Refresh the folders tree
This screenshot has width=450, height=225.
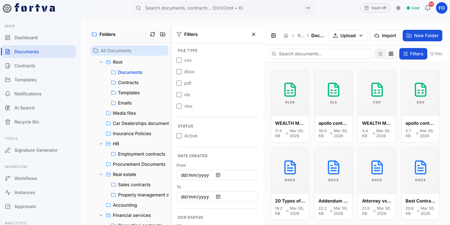tap(153, 34)
